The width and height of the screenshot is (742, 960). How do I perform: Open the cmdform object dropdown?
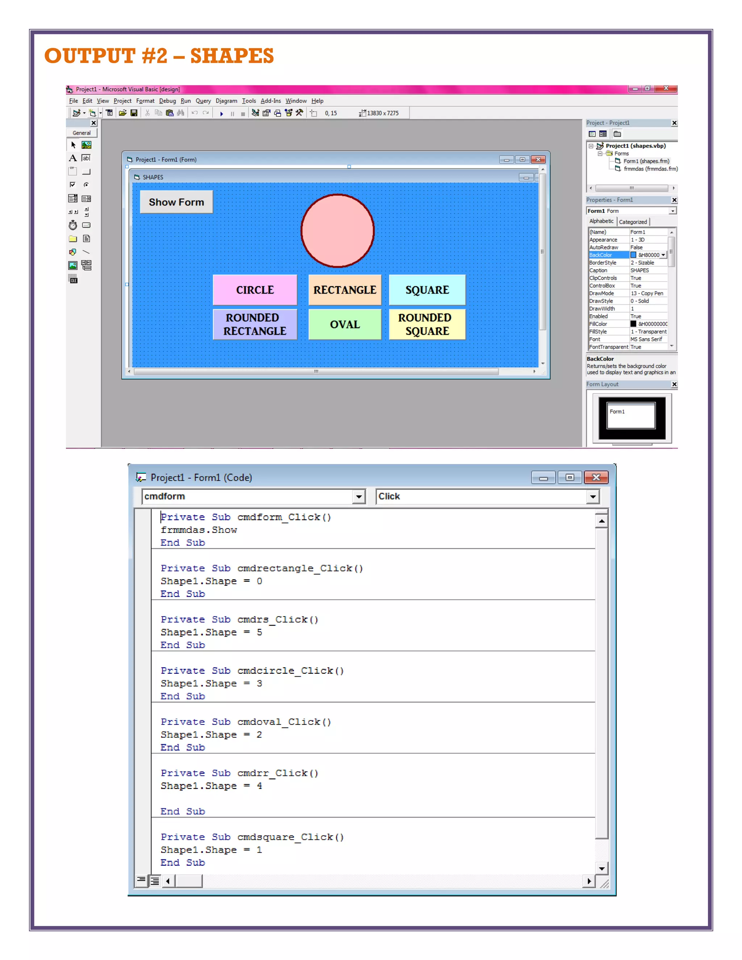359,497
